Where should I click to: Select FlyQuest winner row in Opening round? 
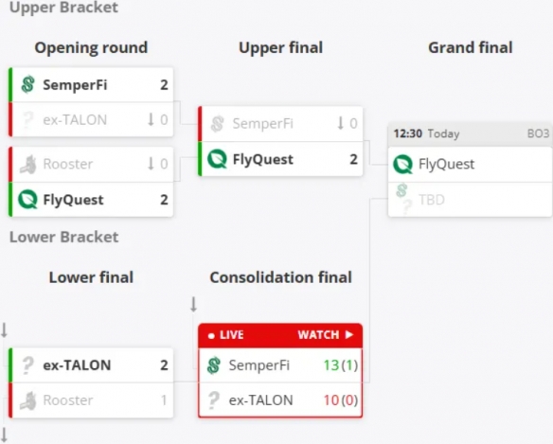tap(91, 200)
